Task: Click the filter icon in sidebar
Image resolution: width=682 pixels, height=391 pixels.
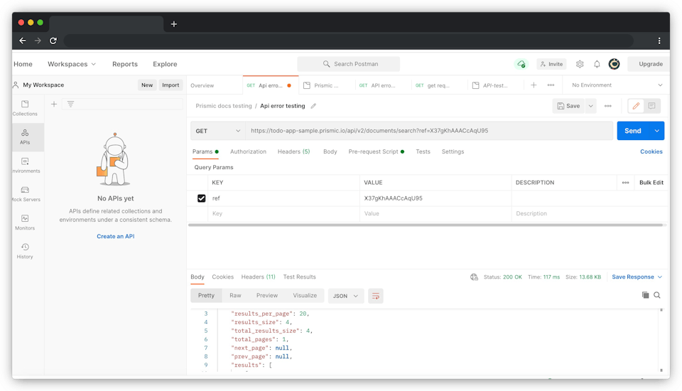Action: (x=70, y=104)
